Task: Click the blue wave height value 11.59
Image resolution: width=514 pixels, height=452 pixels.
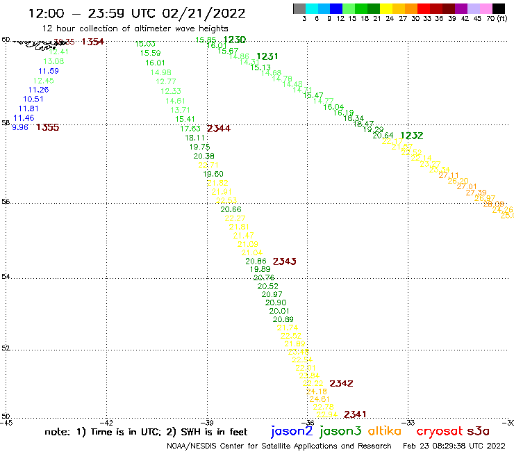Action: pos(49,71)
